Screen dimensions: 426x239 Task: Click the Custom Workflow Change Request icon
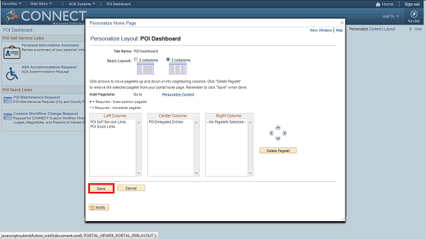(x=7, y=117)
